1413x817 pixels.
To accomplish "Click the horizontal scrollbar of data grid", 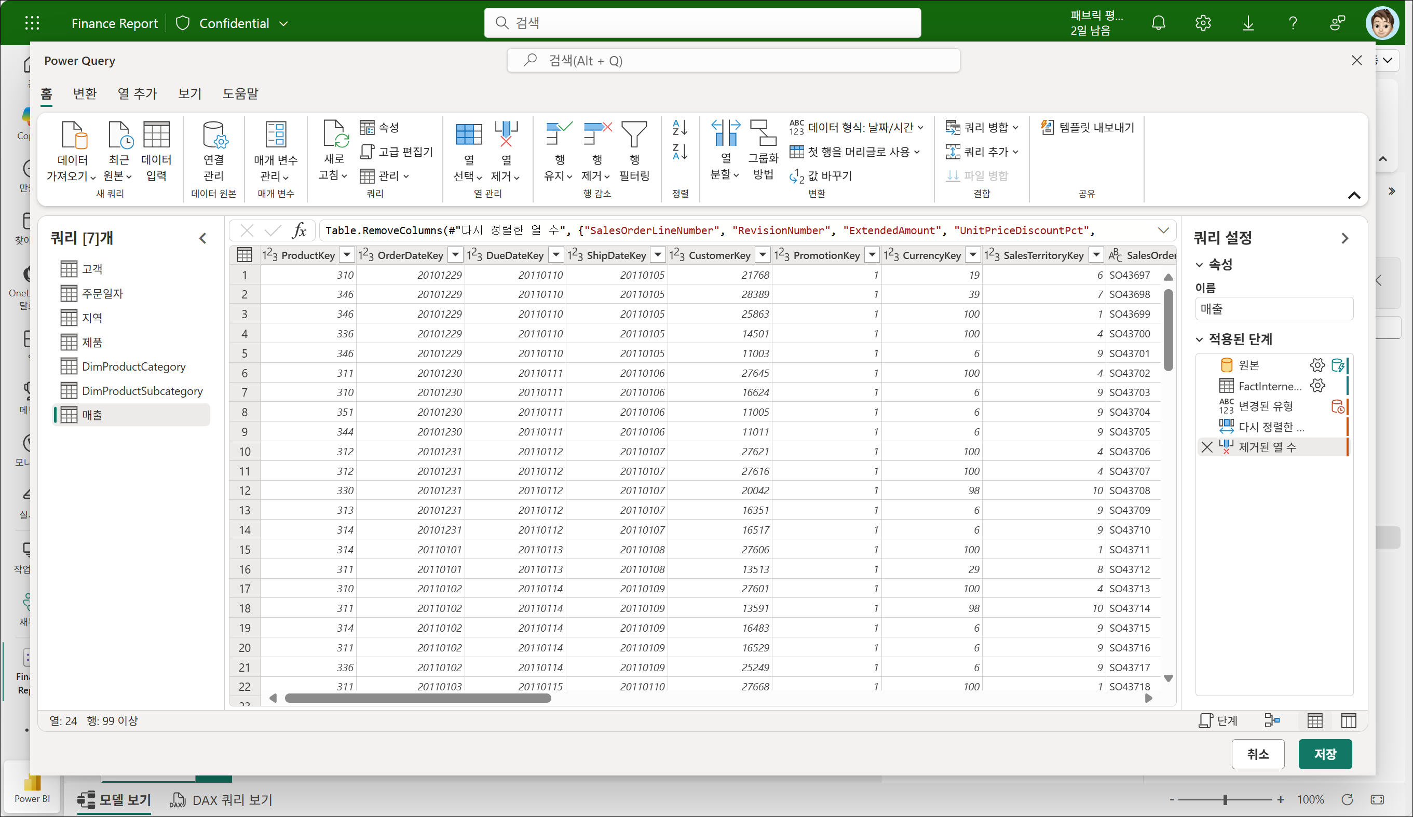I will coord(418,698).
